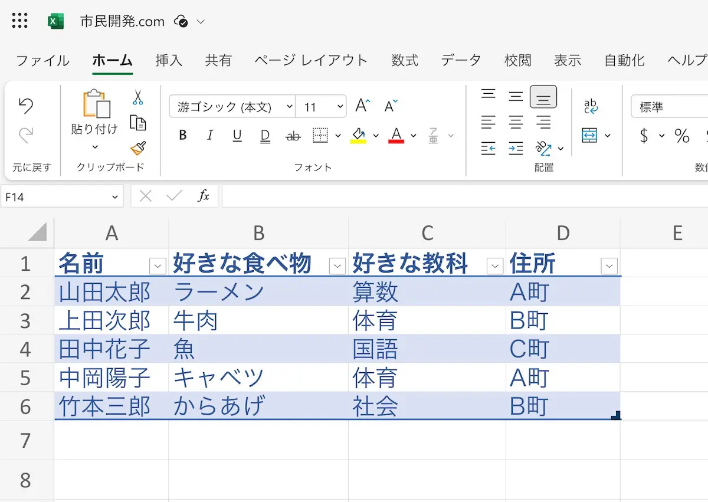Screen dimensions: 708x502
Task: Click the Cut scissors icon
Action: [137, 97]
